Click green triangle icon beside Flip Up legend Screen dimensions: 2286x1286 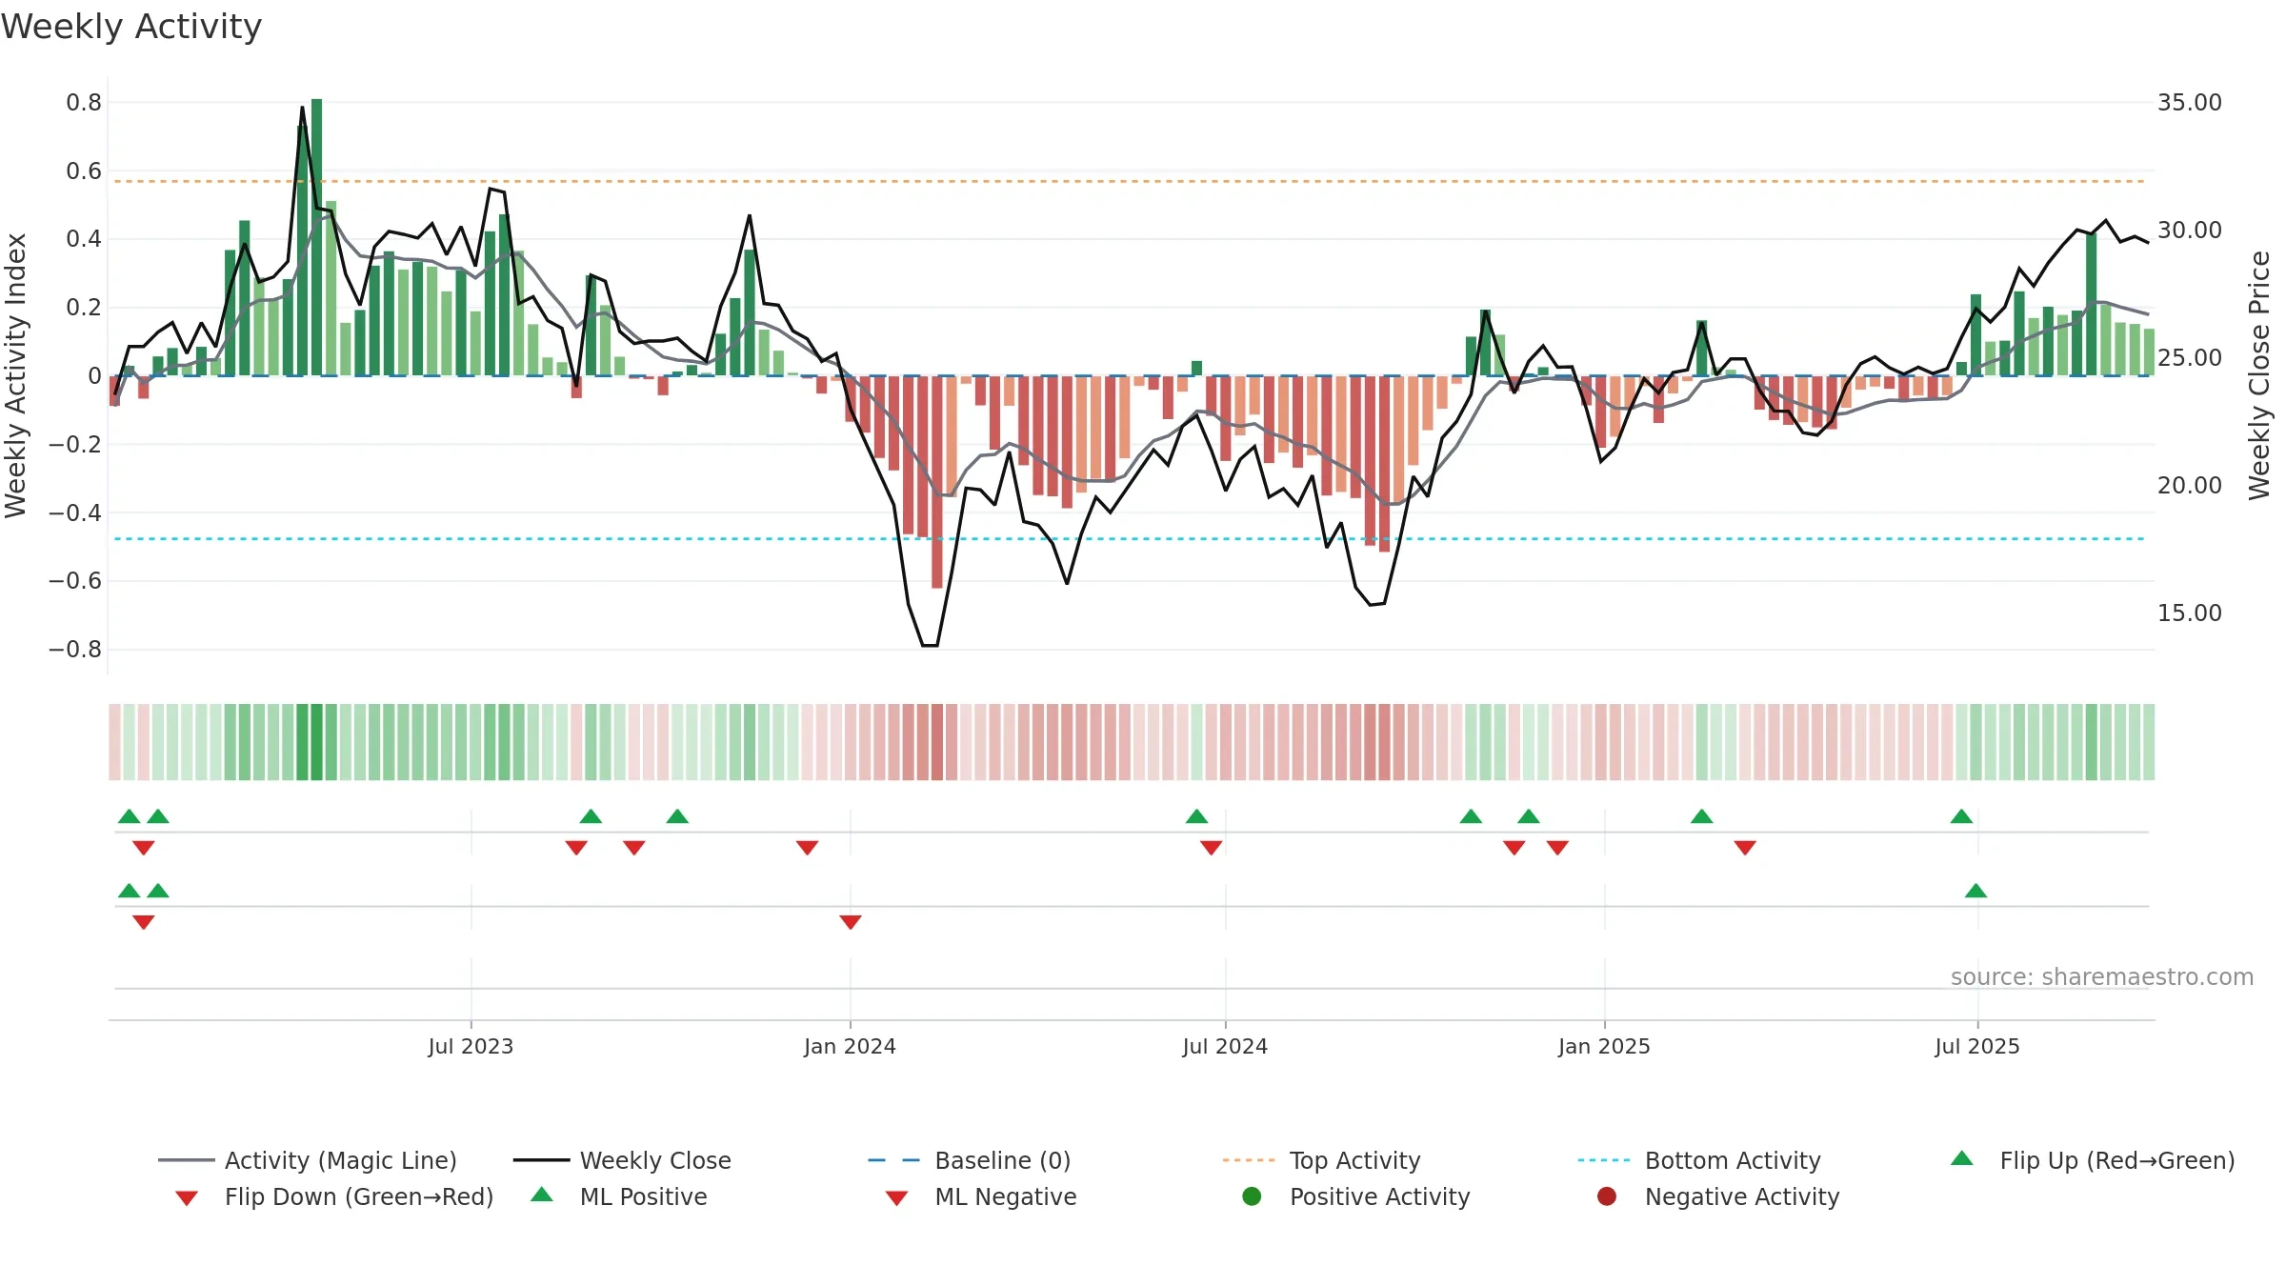pyautogui.click(x=1962, y=1158)
